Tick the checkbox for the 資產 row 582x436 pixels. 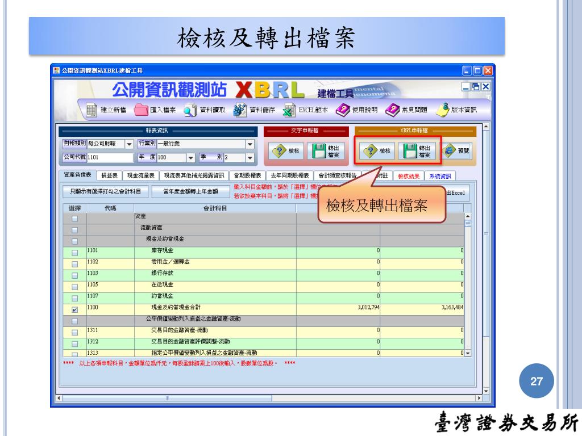pos(74,219)
